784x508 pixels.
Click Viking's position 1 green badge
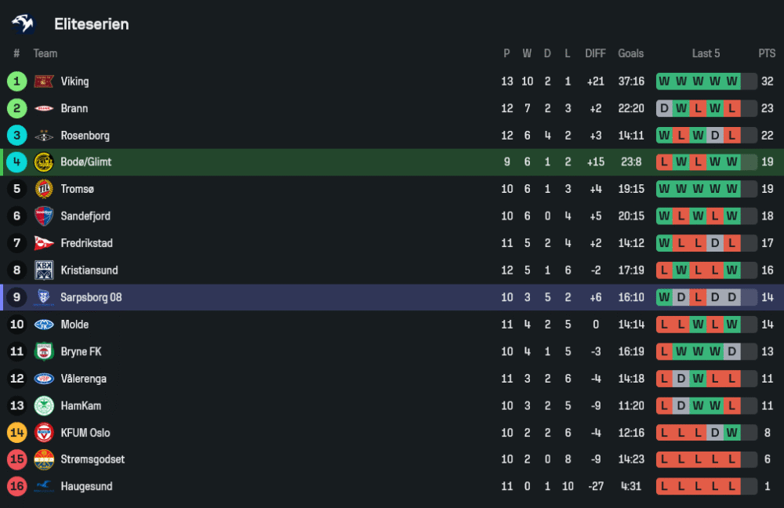pos(16,82)
